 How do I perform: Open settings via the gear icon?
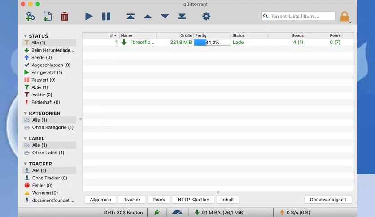coord(206,16)
